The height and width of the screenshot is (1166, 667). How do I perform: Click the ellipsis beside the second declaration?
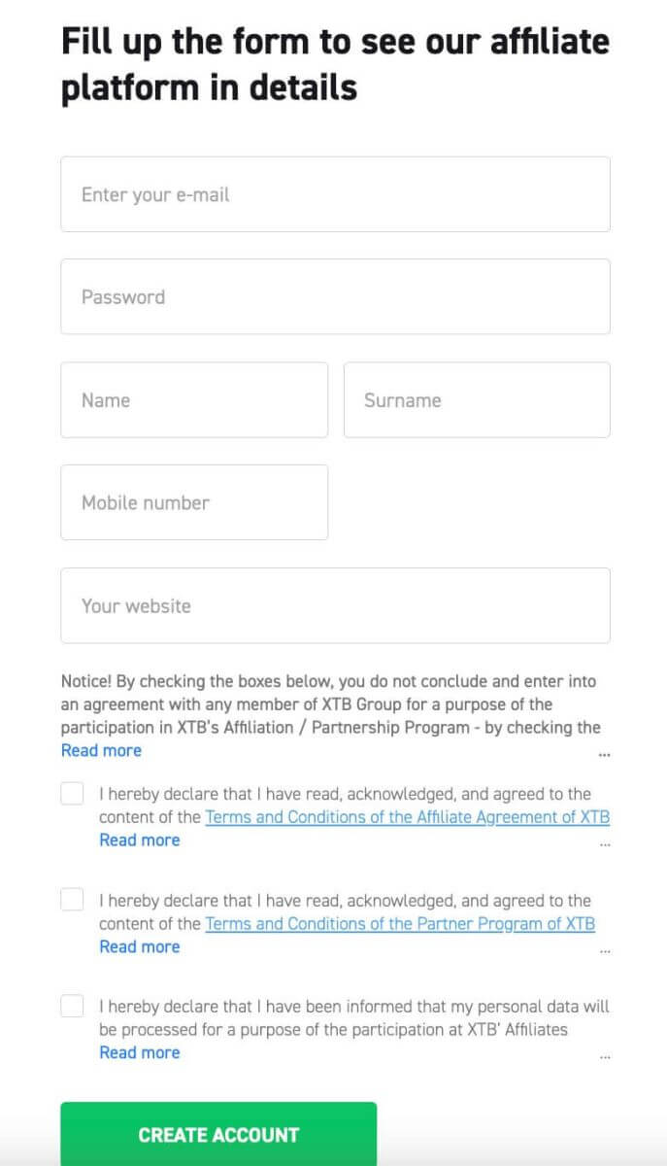pyautogui.click(x=605, y=950)
